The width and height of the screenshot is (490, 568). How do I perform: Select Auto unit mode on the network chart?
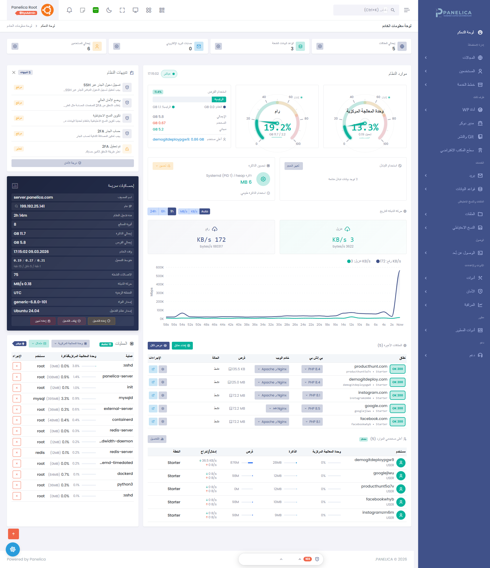[205, 211]
